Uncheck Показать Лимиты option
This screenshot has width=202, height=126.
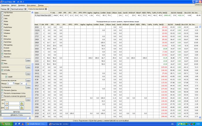(2, 90)
